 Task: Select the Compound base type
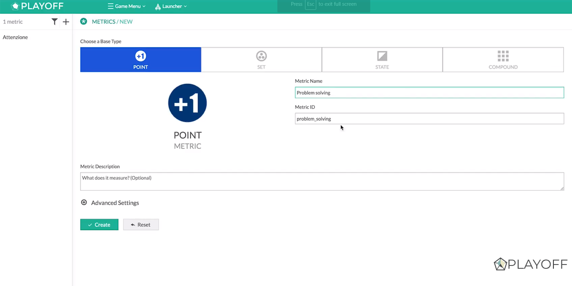(503, 60)
